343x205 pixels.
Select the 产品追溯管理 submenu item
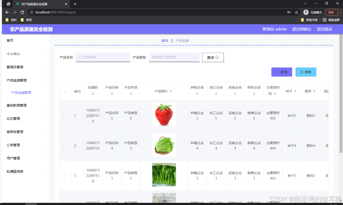point(21,92)
